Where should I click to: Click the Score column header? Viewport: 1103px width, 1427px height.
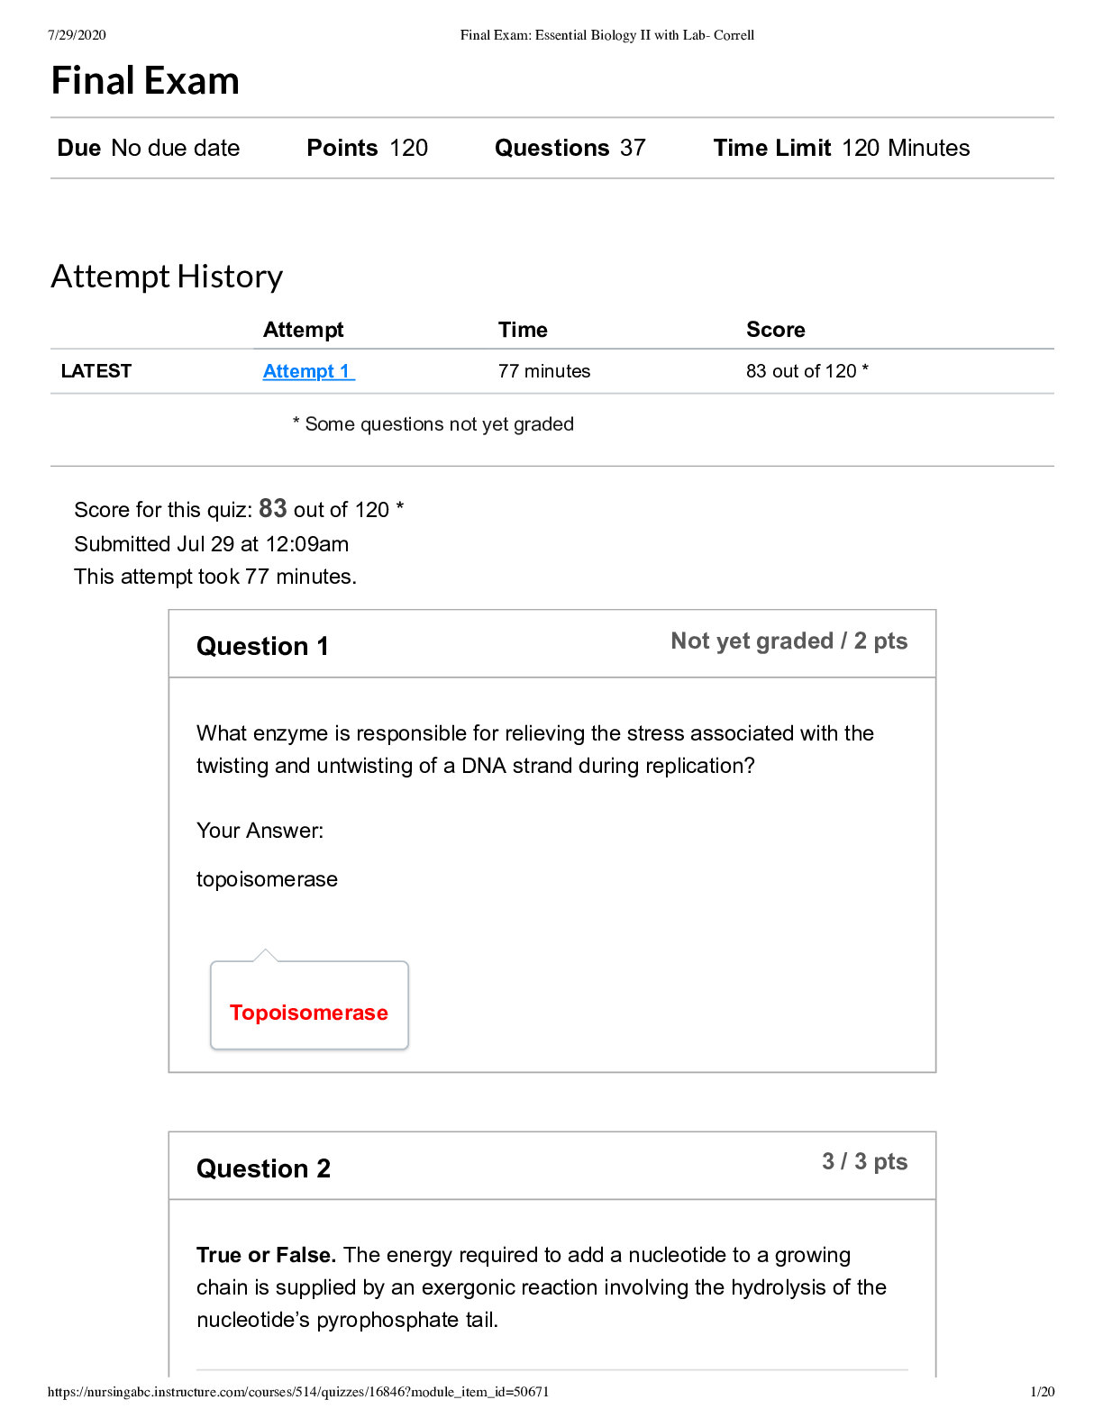775,330
